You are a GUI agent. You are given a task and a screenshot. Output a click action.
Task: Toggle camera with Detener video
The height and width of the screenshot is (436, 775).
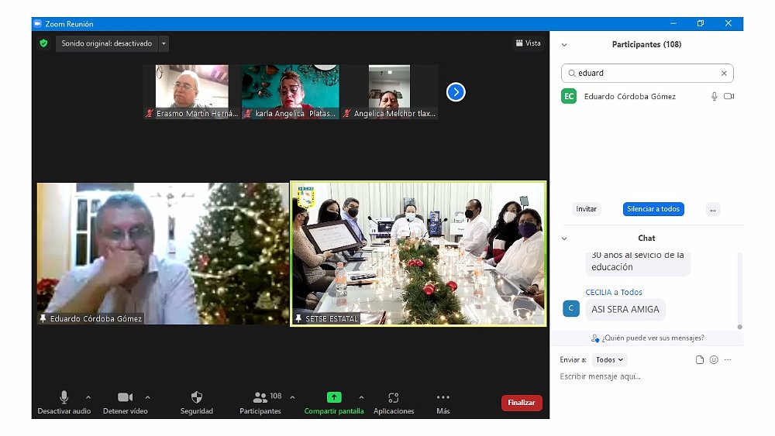pyautogui.click(x=125, y=397)
